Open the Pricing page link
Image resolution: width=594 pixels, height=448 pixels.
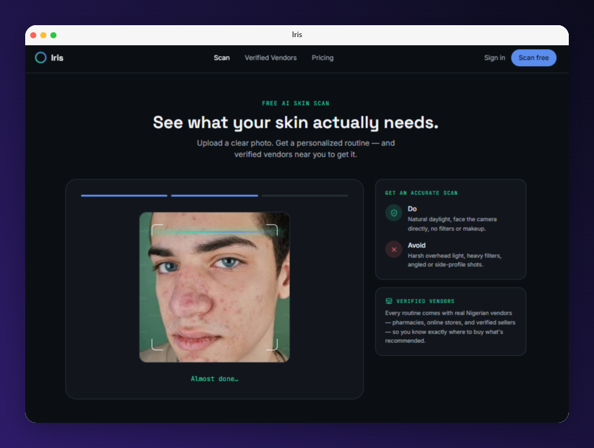[x=323, y=58]
